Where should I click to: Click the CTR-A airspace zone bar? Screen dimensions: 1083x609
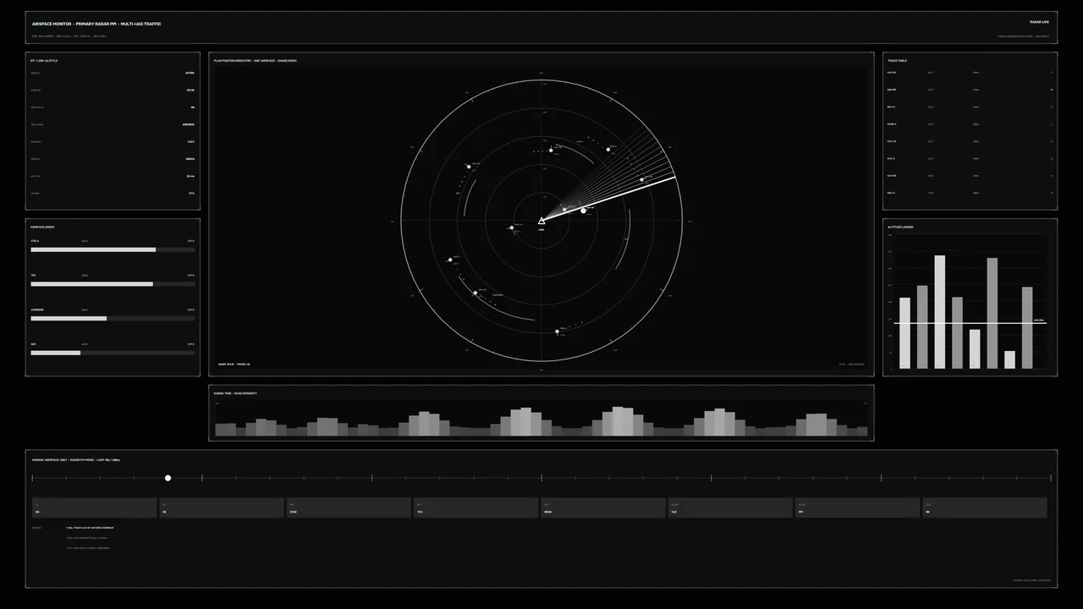pyautogui.click(x=113, y=250)
